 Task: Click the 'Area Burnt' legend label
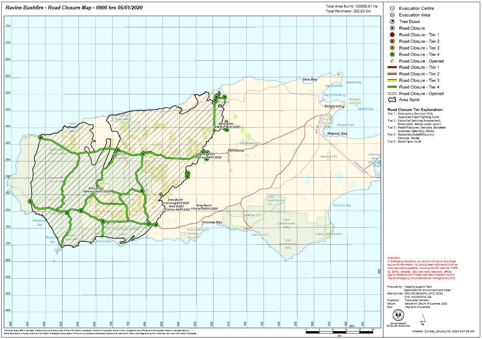409,100
